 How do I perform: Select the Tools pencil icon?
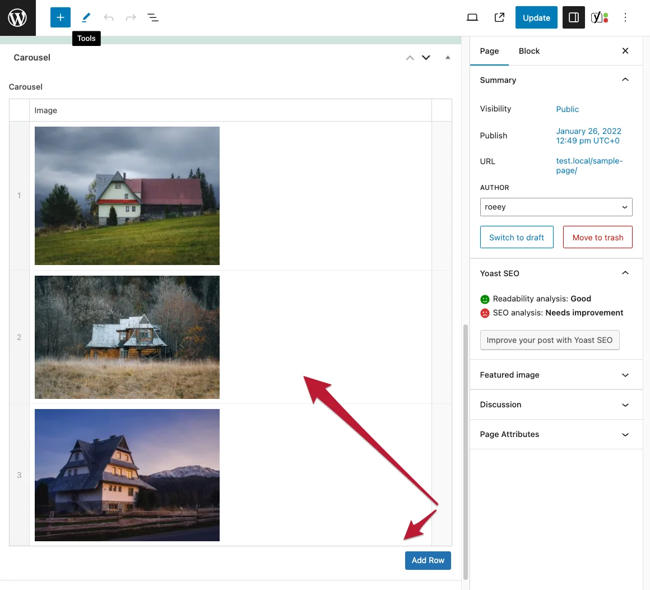tap(86, 17)
